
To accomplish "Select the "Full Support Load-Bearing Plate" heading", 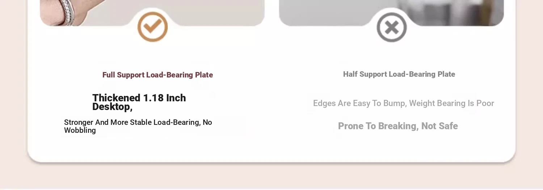I will pyautogui.click(x=157, y=75).
